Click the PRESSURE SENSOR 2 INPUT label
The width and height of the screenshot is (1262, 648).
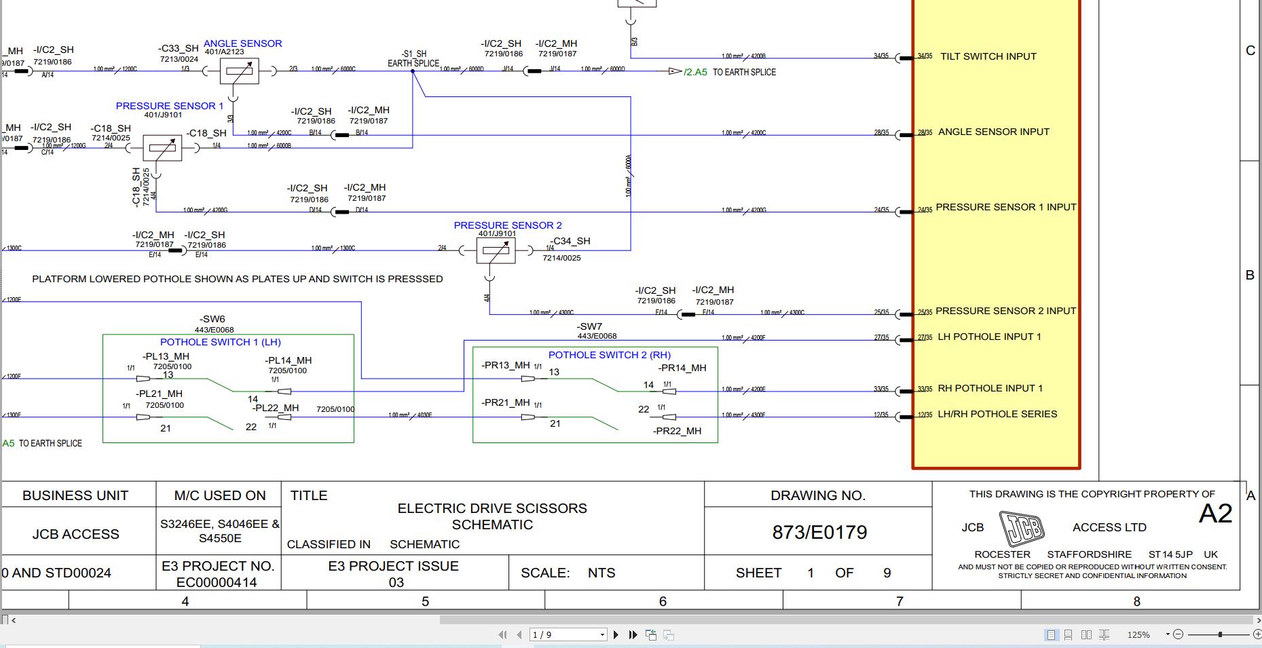point(1006,311)
